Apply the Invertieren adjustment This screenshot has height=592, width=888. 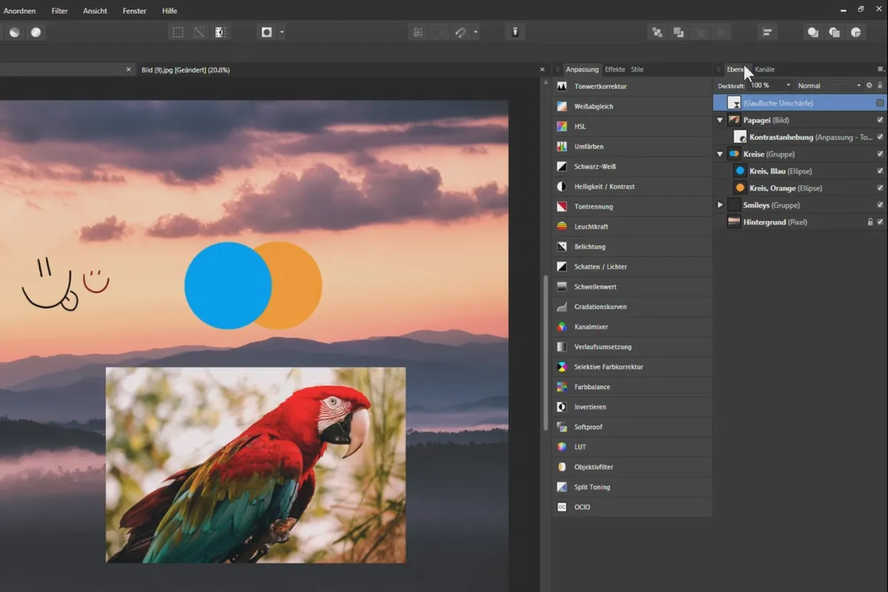point(633,407)
